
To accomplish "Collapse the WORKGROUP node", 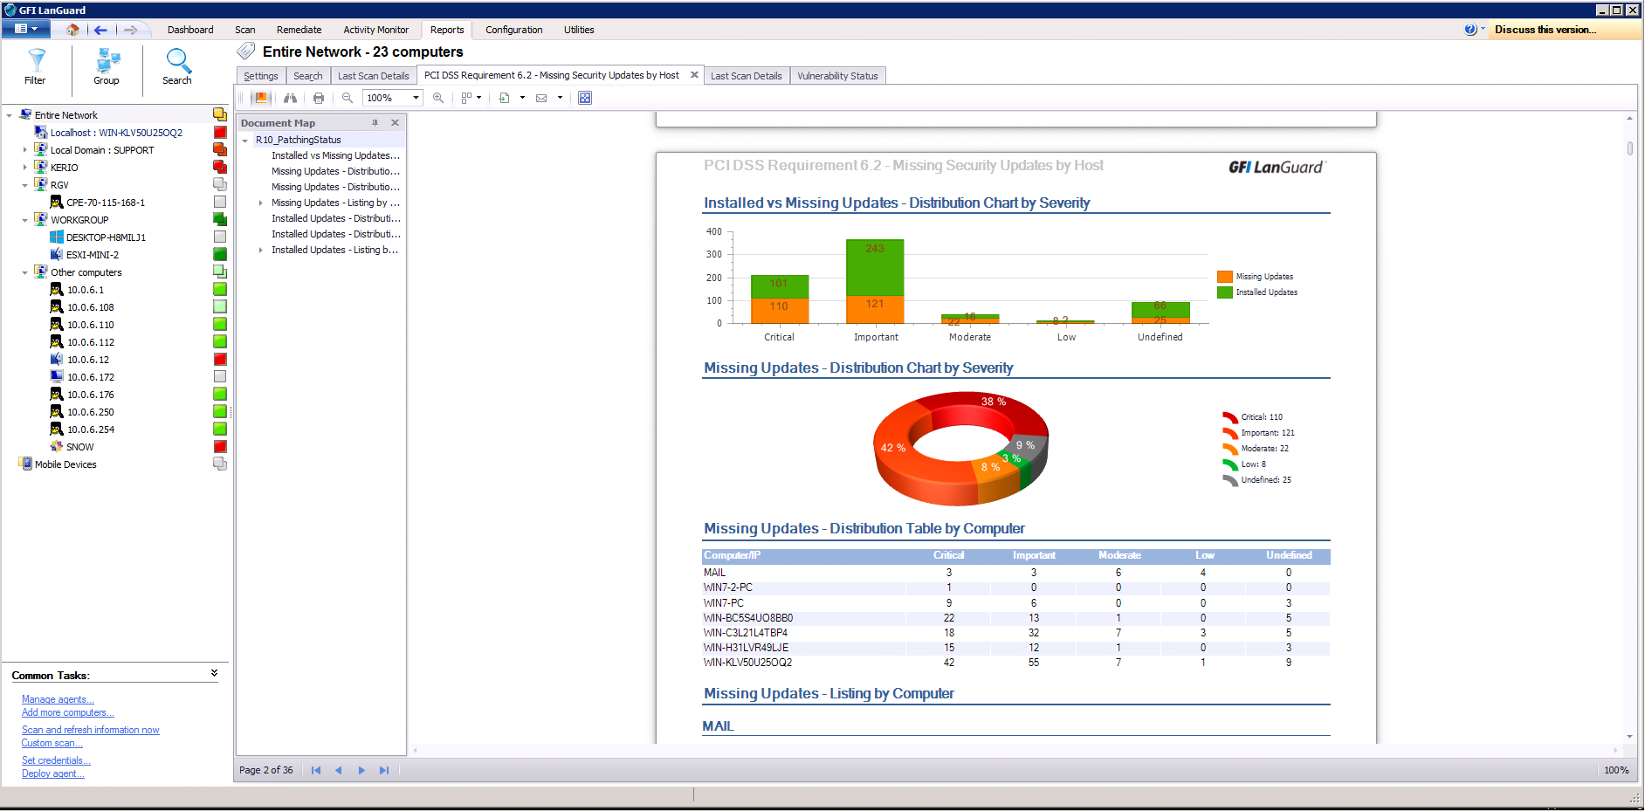I will click(x=24, y=220).
